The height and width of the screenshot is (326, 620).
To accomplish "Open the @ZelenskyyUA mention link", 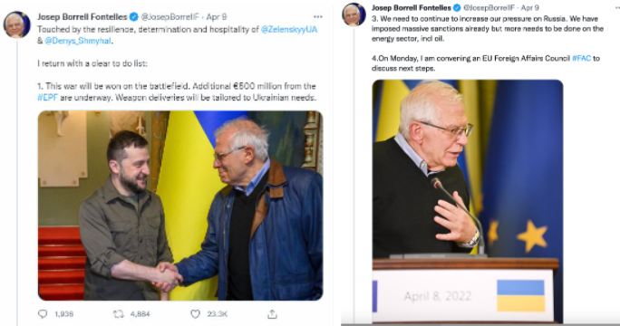I will pos(289,29).
